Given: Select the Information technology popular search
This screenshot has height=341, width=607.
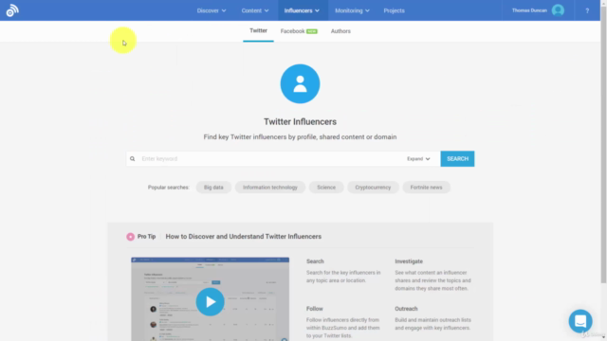Looking at the screenshot, I should [270, 188].
